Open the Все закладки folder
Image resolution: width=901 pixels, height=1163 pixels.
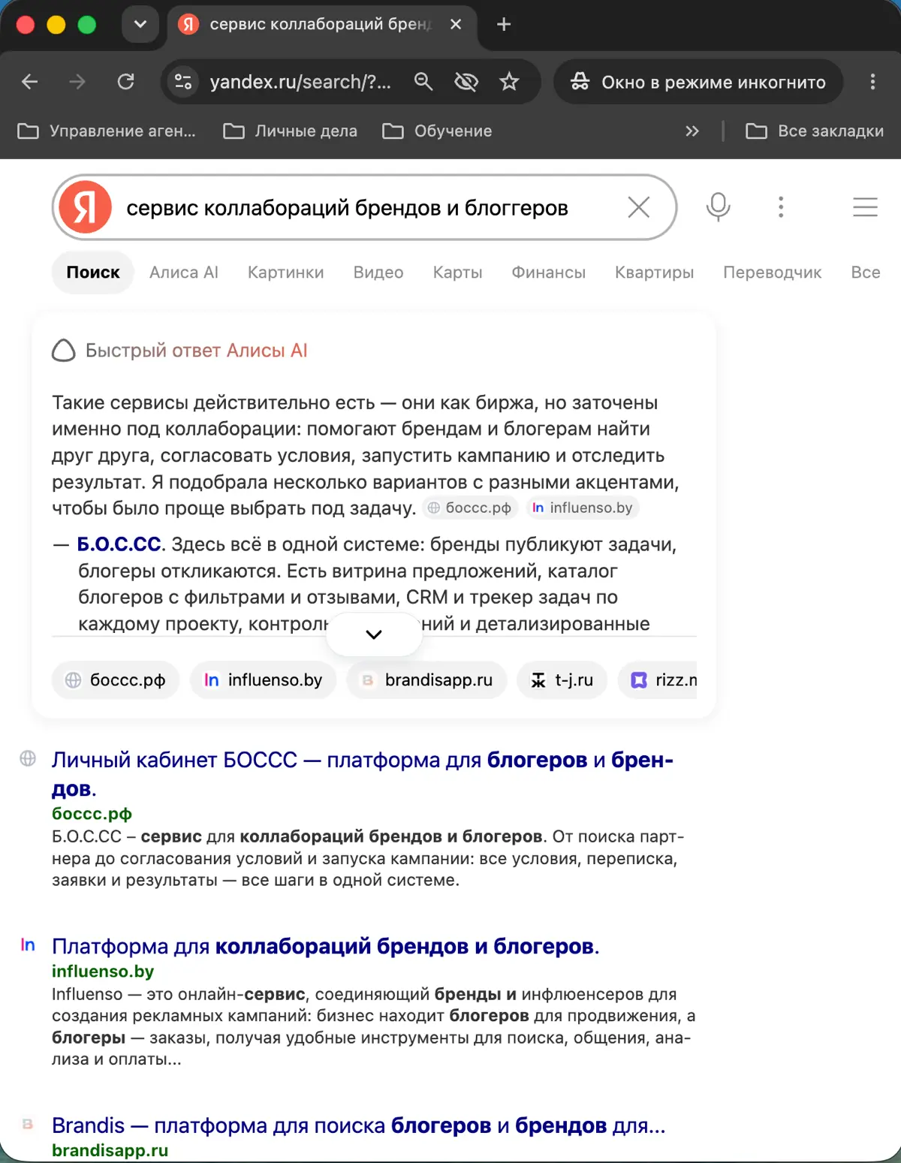click(815, 131)
